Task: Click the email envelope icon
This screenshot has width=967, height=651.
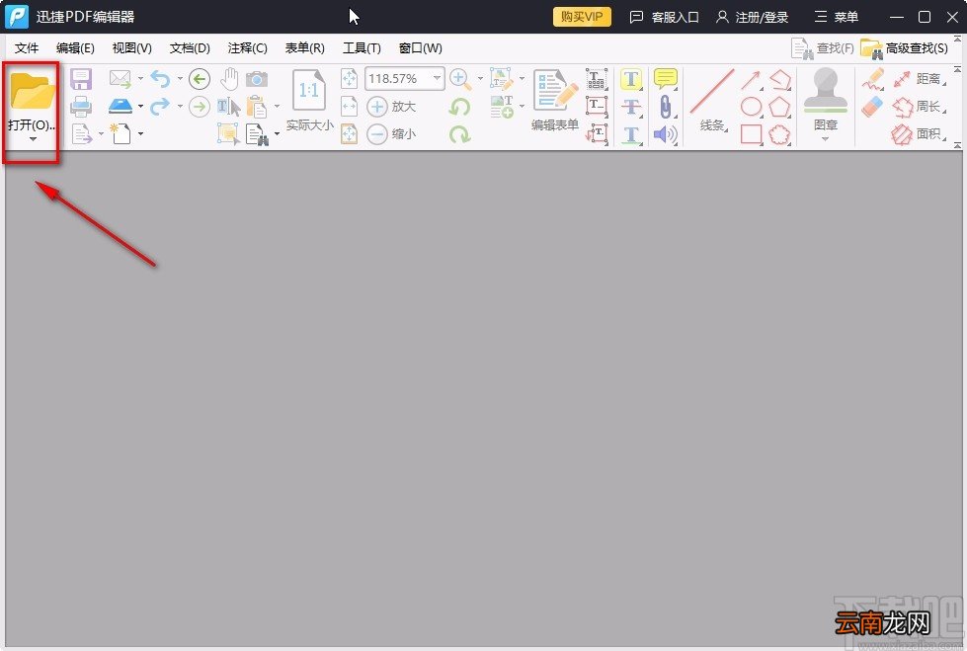Action: 121,79
